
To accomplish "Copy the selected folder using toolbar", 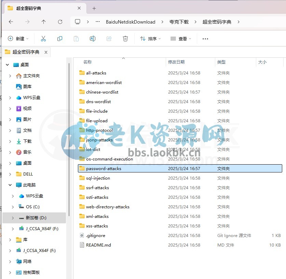I will coord(60,39).
